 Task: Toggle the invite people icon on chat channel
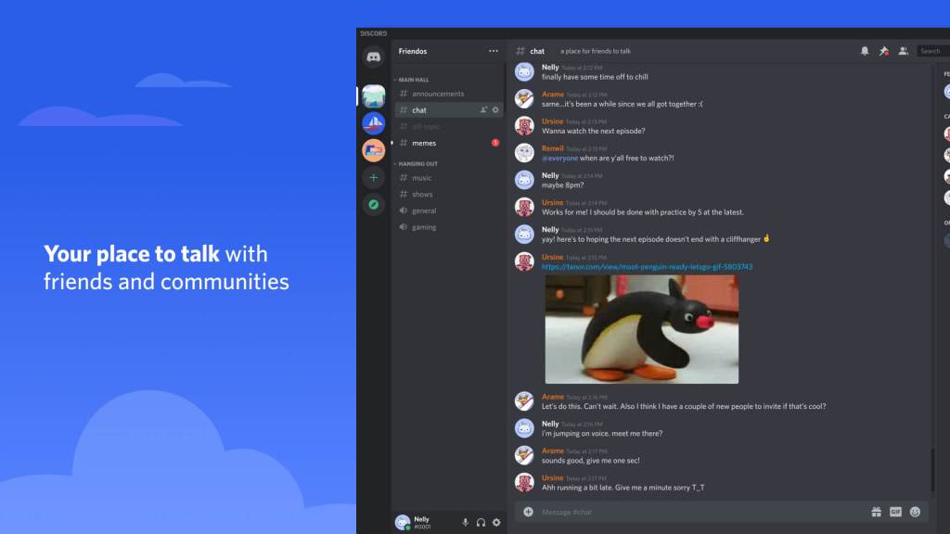coord(483,109)
